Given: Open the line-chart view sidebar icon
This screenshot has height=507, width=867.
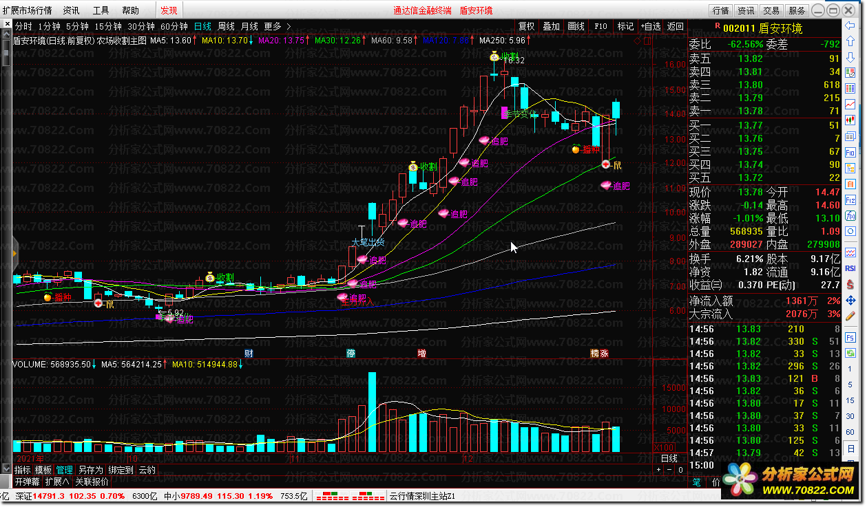Looking at the screenshot, I should click(x=850, y=104).
